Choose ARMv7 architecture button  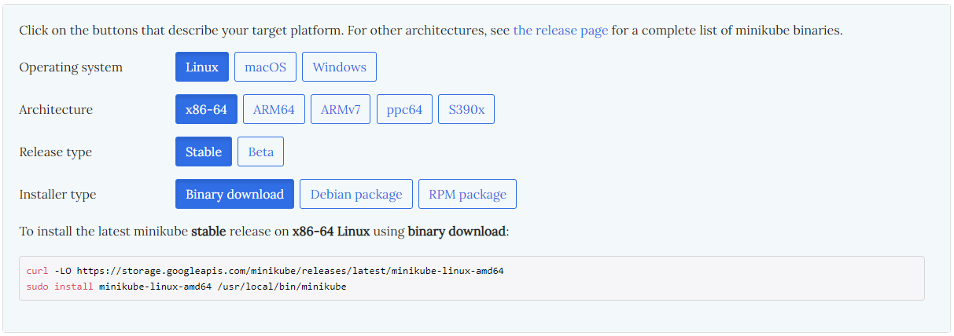click(x=341, y=109)
